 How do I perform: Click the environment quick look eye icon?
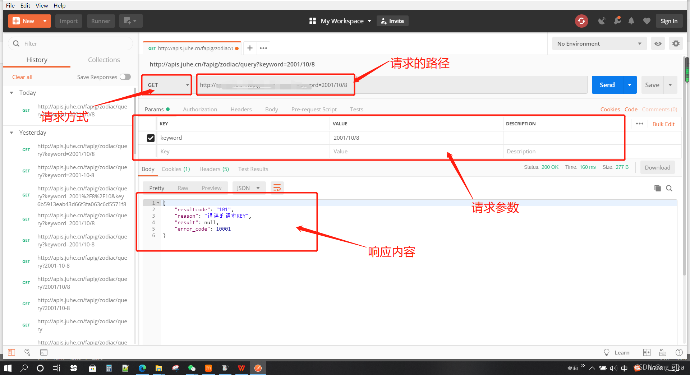658,43
